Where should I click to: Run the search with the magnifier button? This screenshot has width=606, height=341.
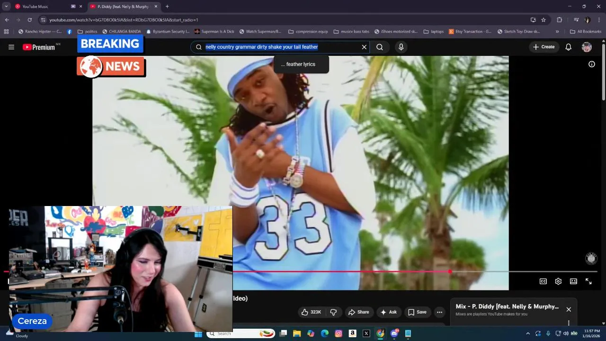point(380,47)
